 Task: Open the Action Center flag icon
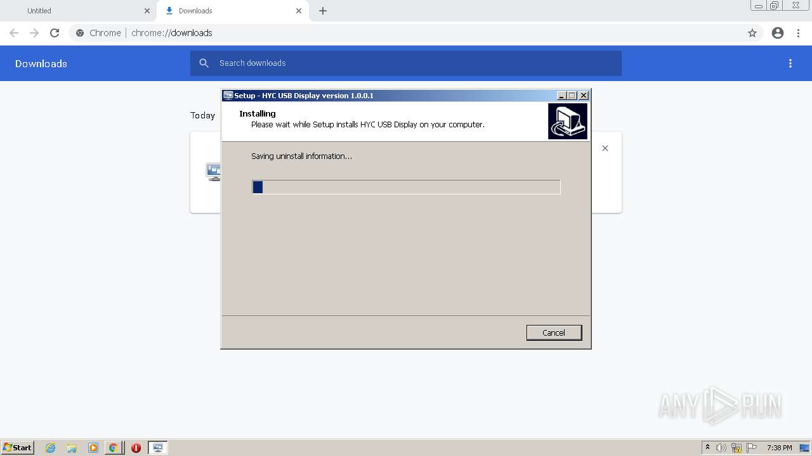(752, 448)
